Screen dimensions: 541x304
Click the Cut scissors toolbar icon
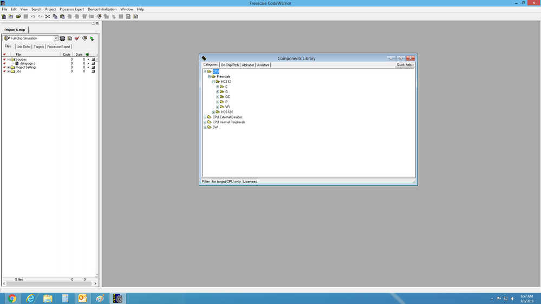coord(48,16)
